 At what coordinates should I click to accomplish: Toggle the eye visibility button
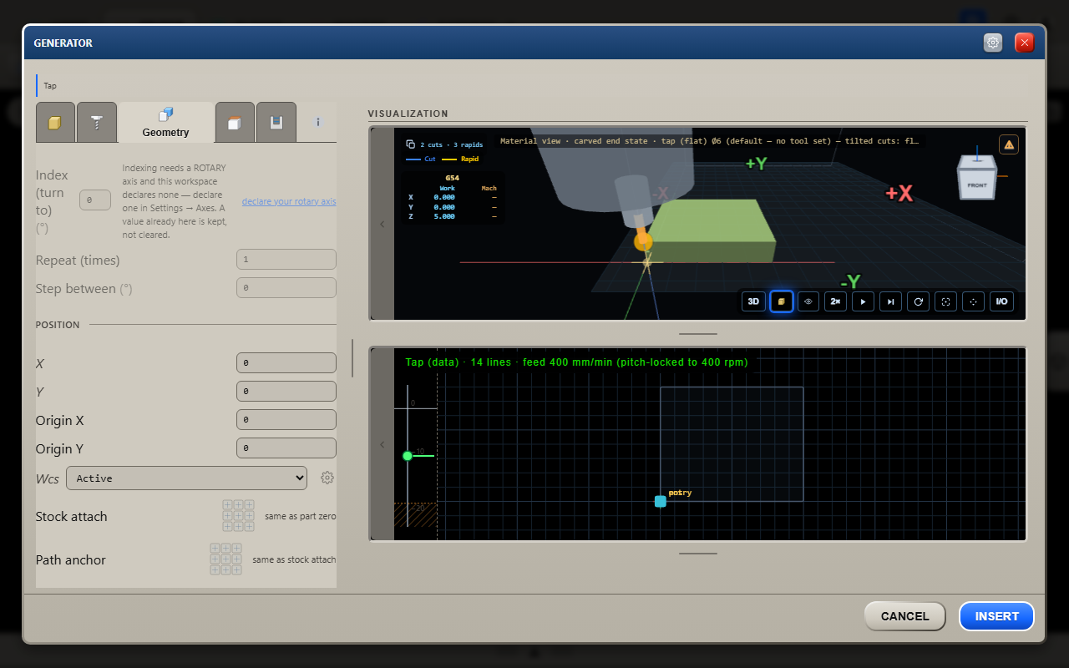808,301
